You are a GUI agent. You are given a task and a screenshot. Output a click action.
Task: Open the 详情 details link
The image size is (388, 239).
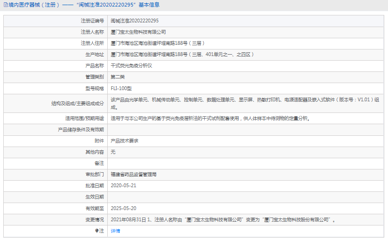click(115, 231)
